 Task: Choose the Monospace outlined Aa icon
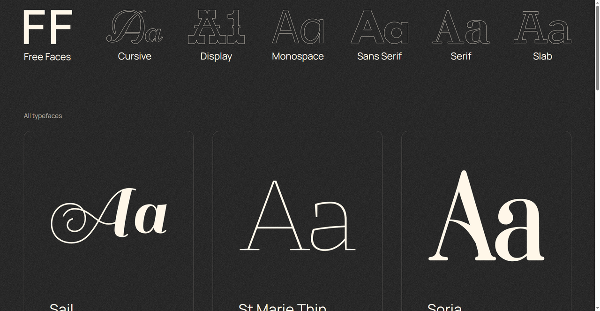298,27
